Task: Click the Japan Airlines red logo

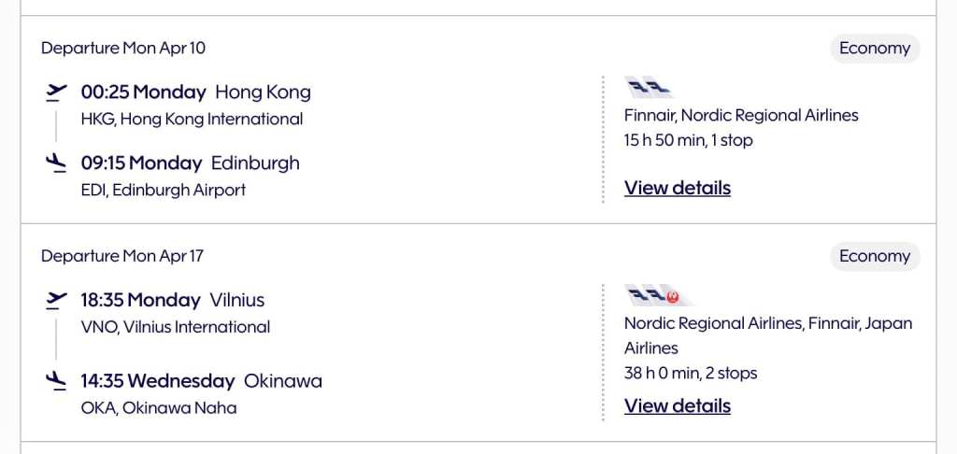Action: pyautogui.click(x=673, y=297)
